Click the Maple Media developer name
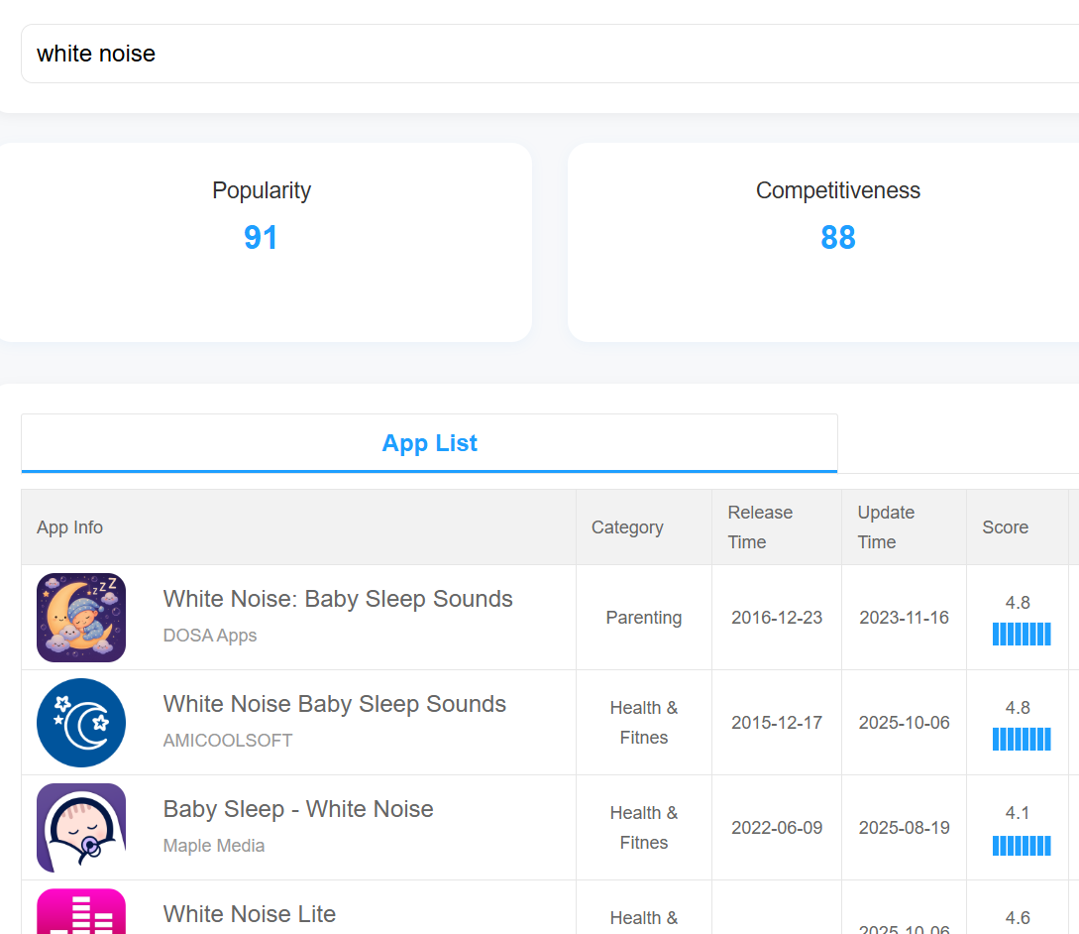The image size is (1079, 934). click(214, 846)
